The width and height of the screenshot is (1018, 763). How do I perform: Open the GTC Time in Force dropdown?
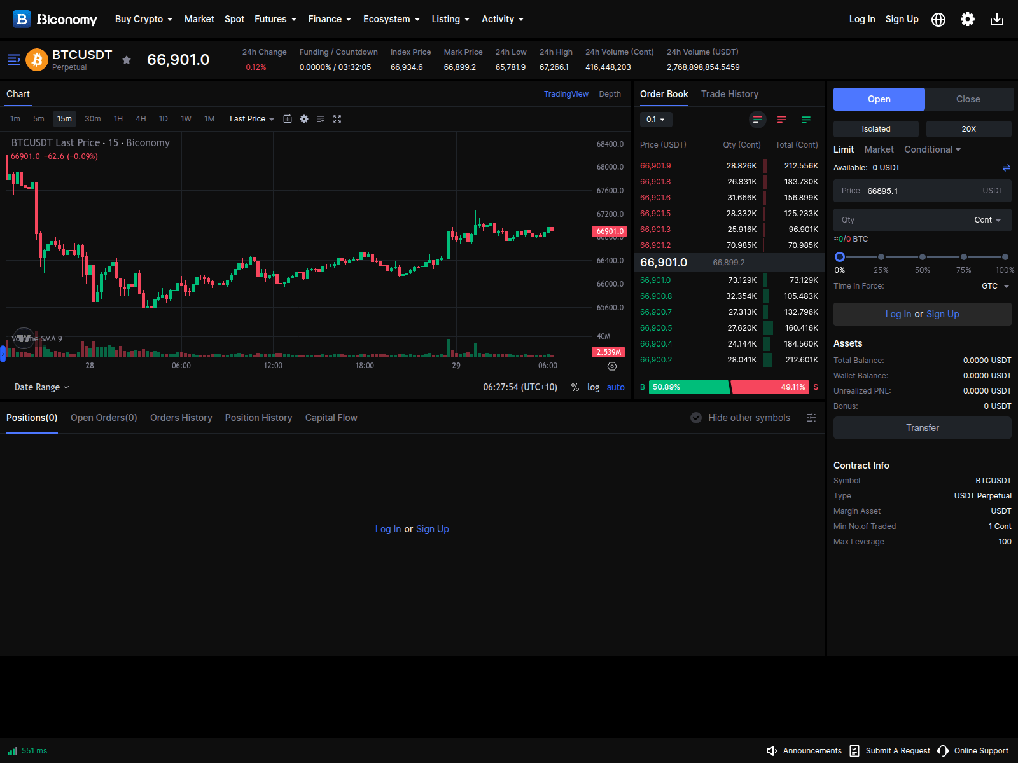click(994, 286)
